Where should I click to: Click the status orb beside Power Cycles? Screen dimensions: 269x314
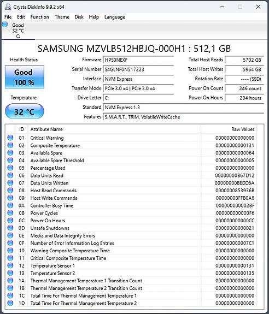pyautogui.click(x=10, y=213)
